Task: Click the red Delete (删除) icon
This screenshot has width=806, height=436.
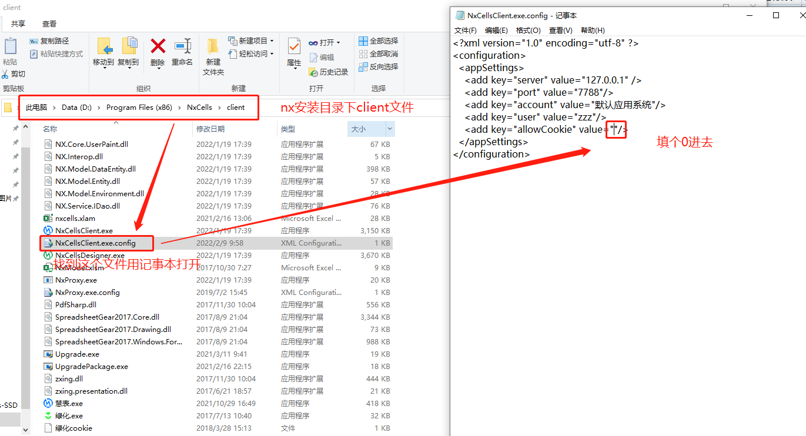Action: pyautogui.click(x=158, y=47)
